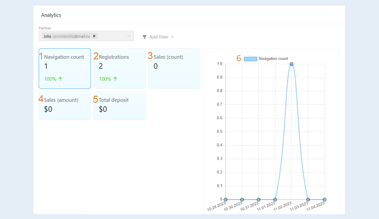
Task: Click the green arrow in Registrations
Action: (x=115, y=79)
